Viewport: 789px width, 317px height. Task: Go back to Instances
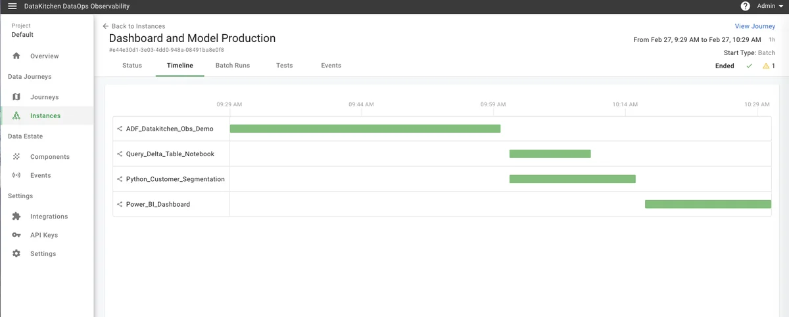click(x=133, y=26)
